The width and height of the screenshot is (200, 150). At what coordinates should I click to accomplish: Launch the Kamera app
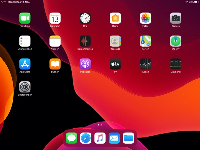pyautogui.click(x=176, y=18)
